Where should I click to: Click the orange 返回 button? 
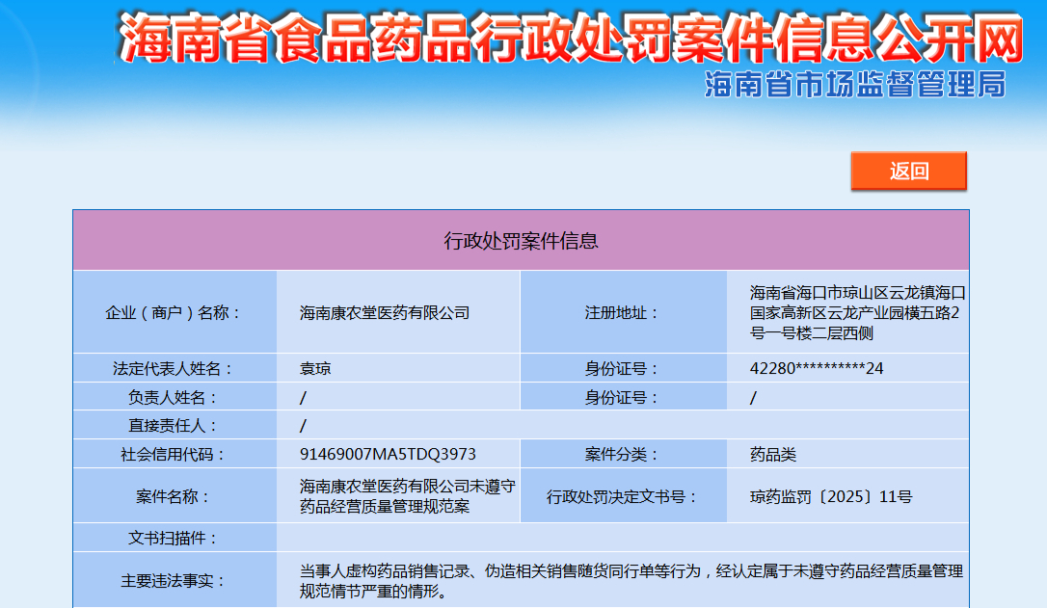click(x=909, y=171)
